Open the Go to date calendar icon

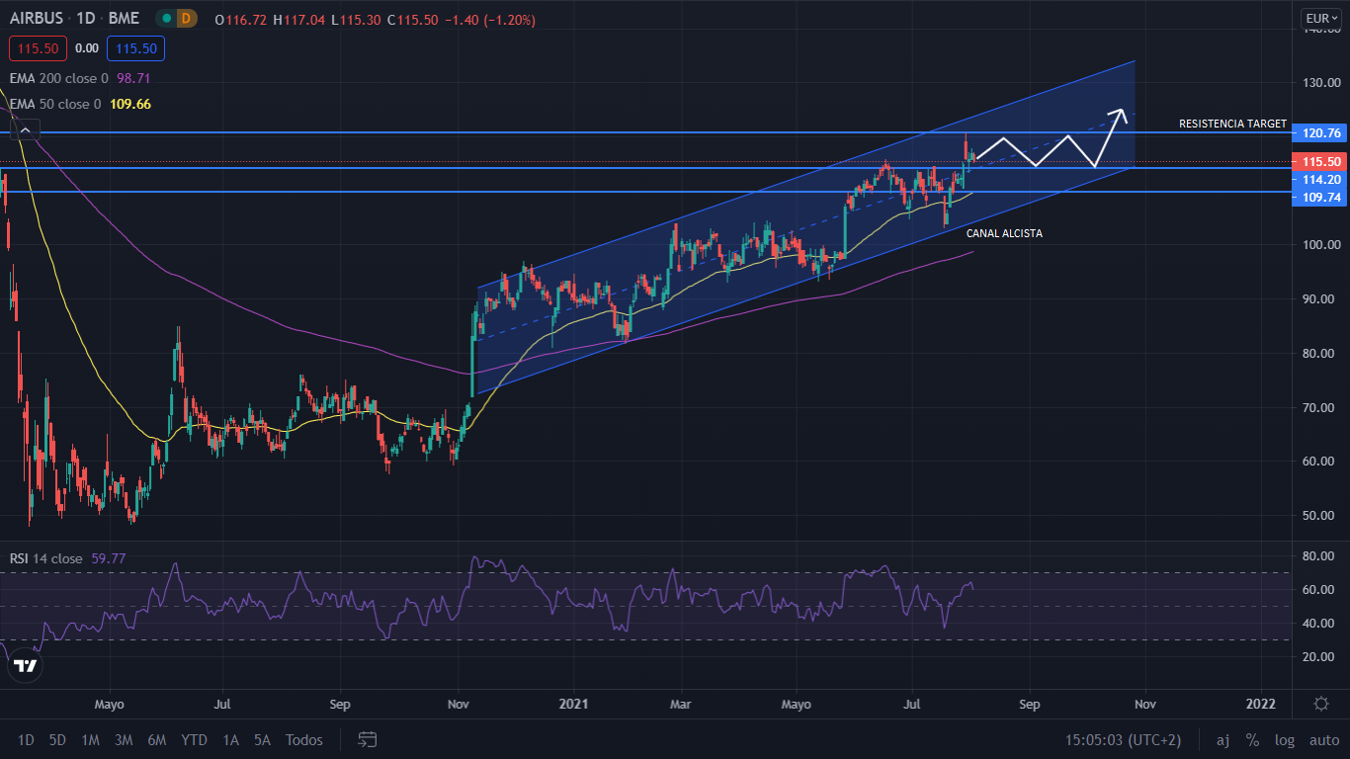368,739
